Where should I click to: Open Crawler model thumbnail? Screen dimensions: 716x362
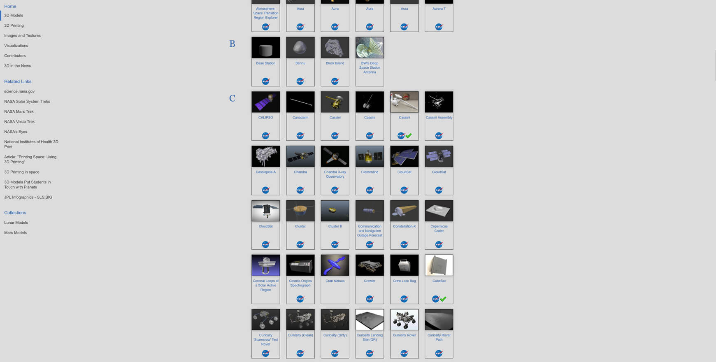(370, 265)
